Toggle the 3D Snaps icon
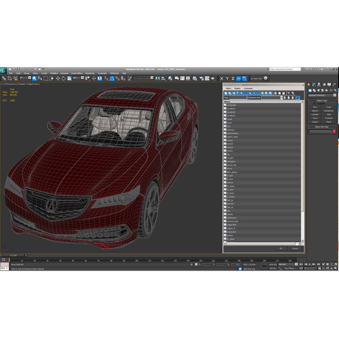The width and height of the screenshot is (339, 339). [106, 78]
